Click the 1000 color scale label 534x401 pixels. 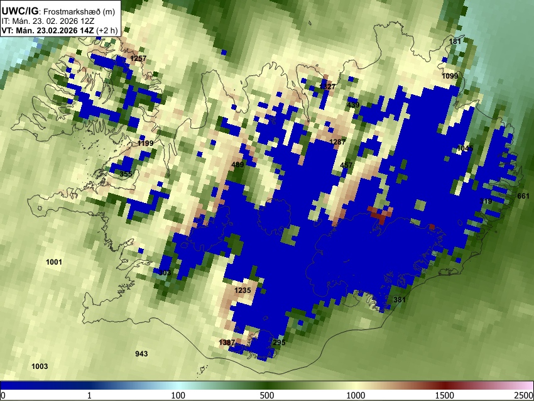click(356, 395)
